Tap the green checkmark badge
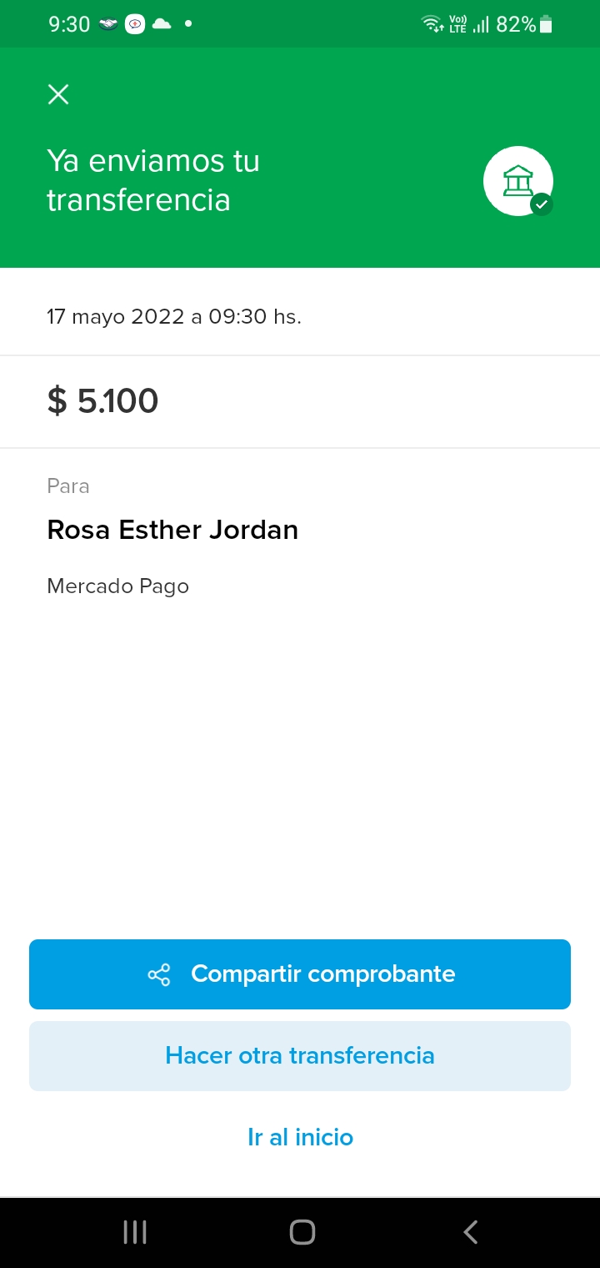The image size is (600, 1268). (x=542, y=204)
